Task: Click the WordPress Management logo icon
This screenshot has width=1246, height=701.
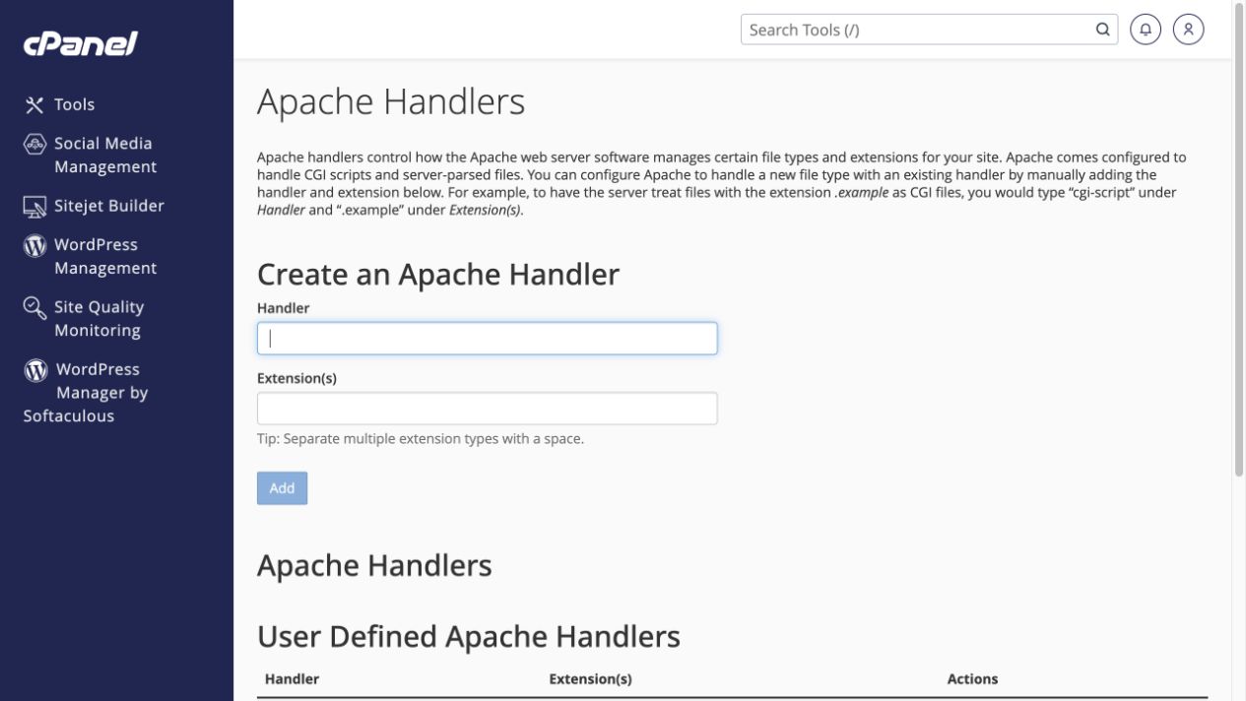Action: 34,245
